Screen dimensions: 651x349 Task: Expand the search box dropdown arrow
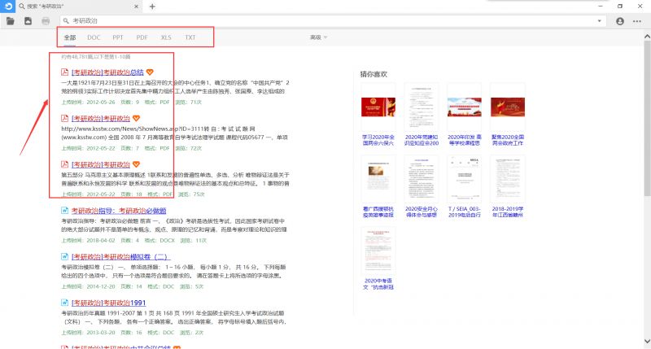click(x=601, y=21)
